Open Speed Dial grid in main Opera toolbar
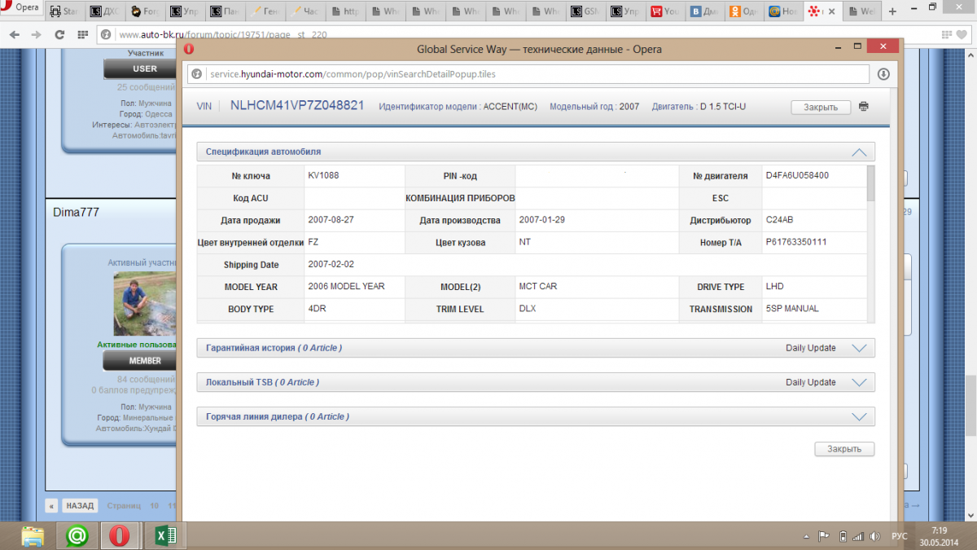The height and width of the screenshot is (550, 977). 81,35
